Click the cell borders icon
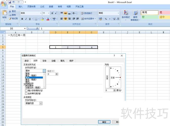Image resolution: width=170 pixels, height=126 pixels. click(x=36, y=19)
